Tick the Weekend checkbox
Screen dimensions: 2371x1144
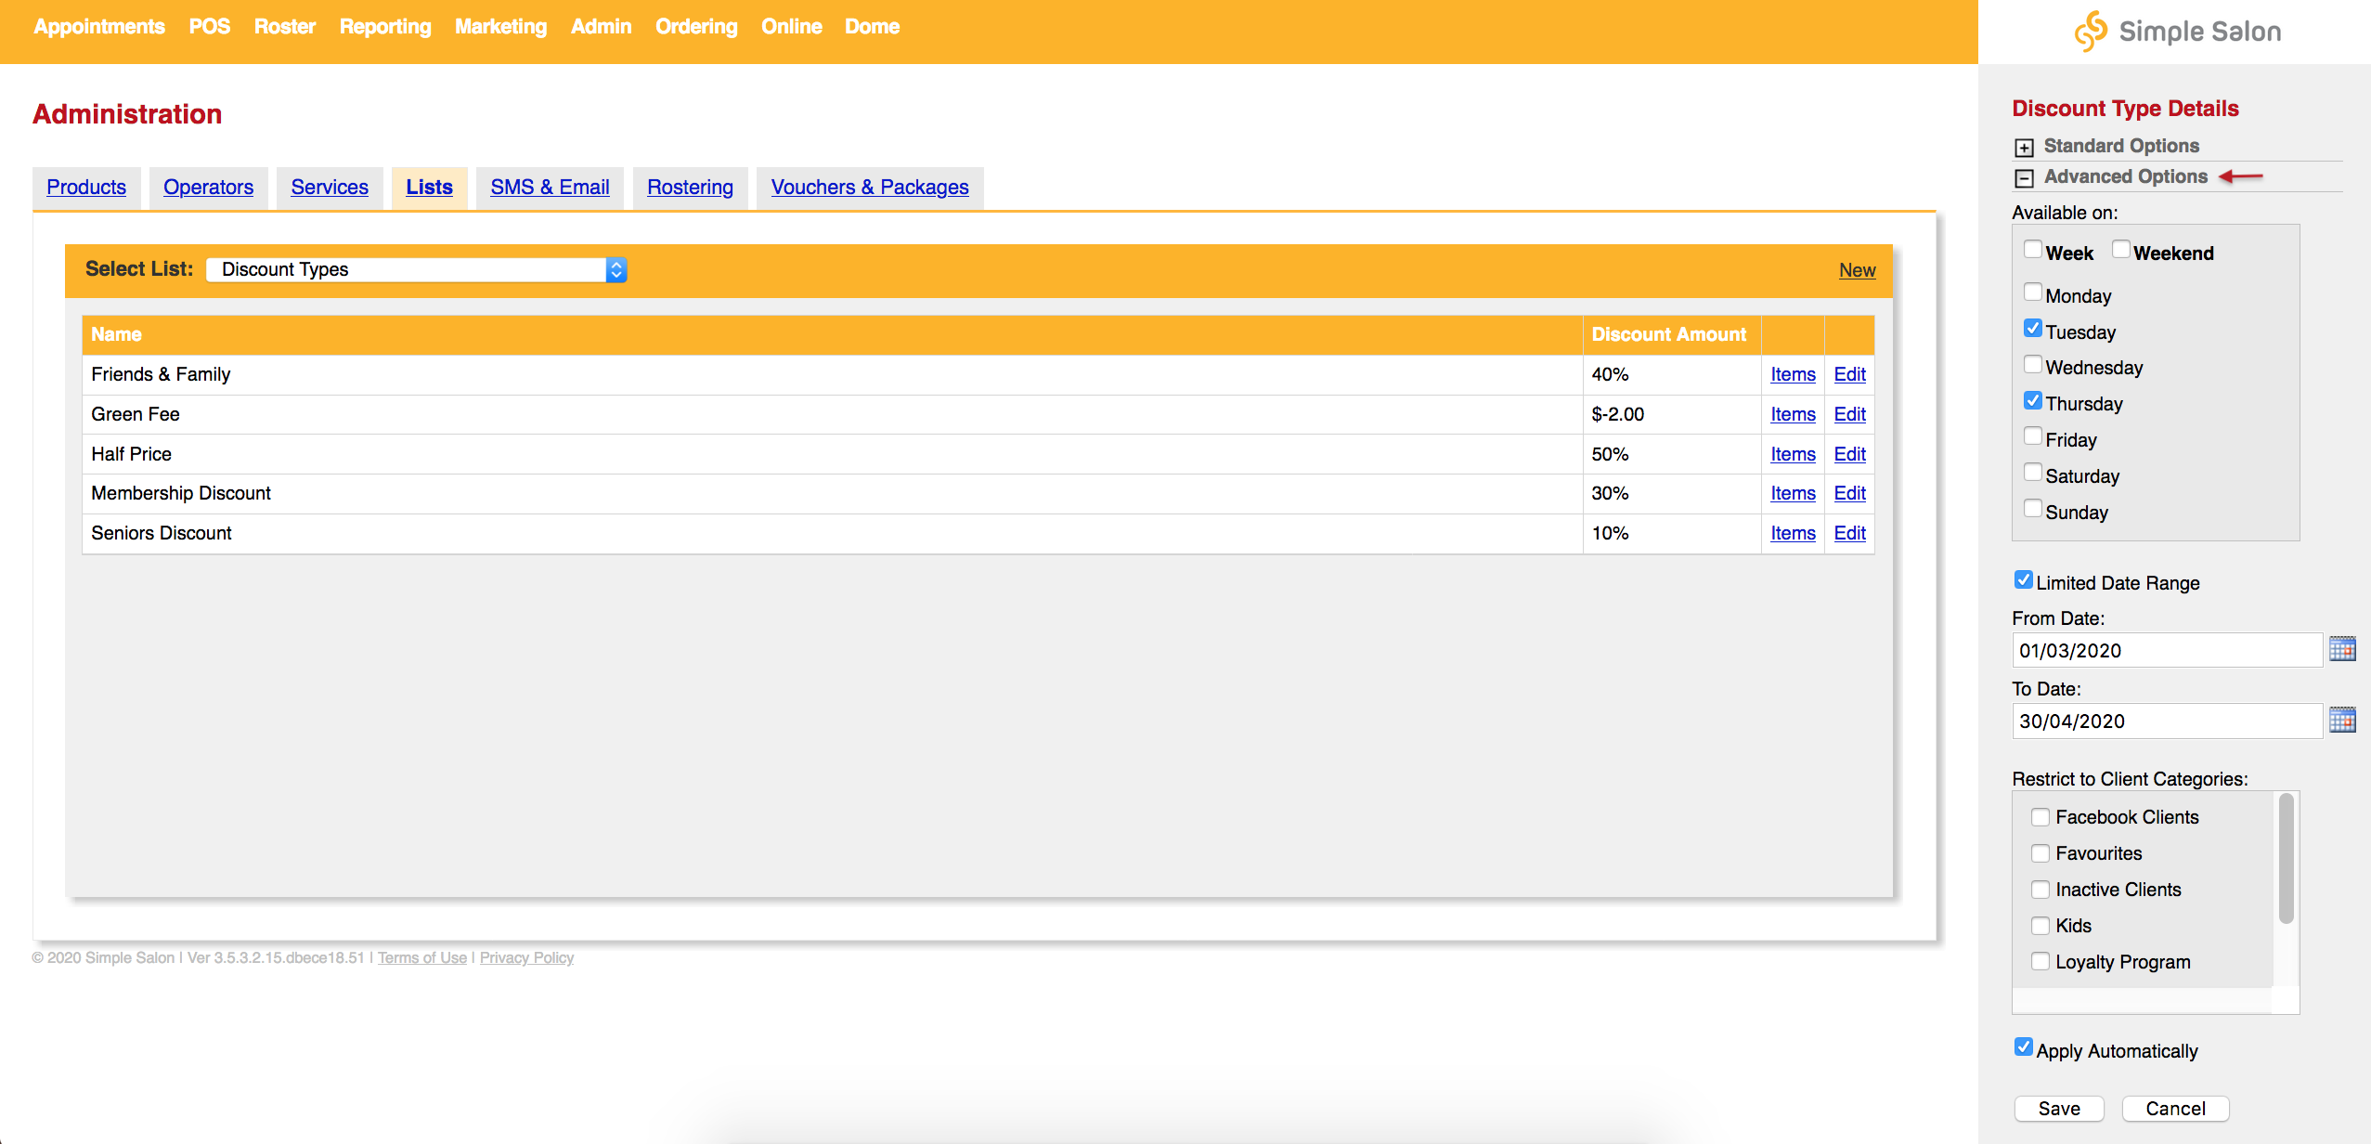click(x=2120, y=249)
